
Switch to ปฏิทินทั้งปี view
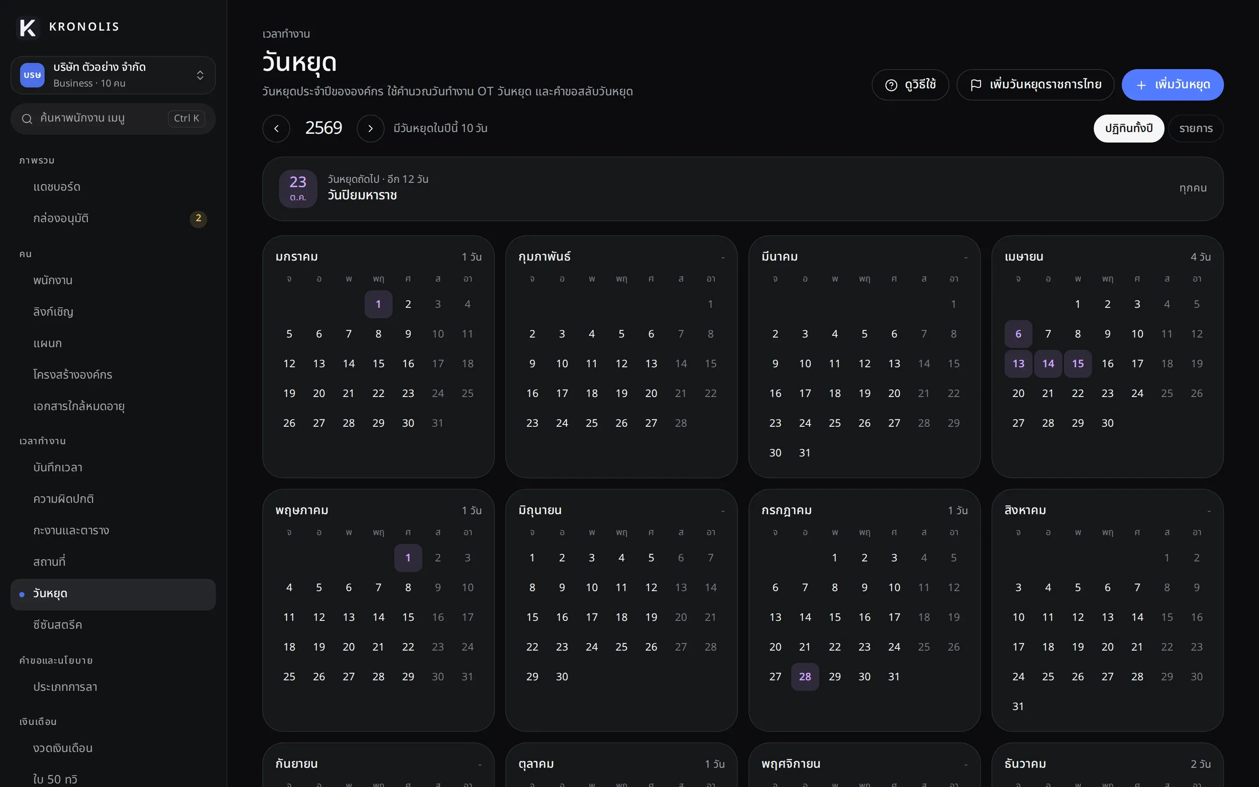[x=1128, y=129]
